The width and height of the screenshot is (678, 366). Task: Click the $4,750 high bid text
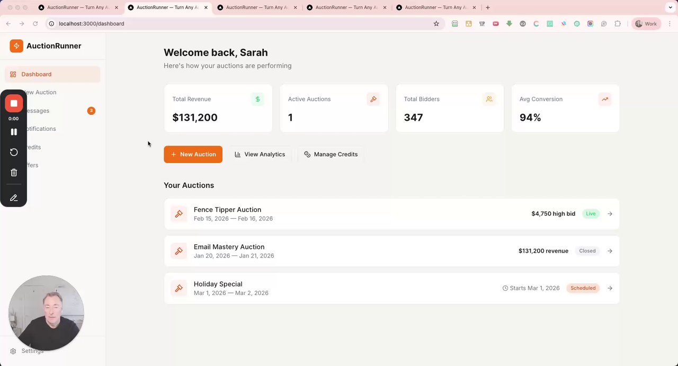(553, 214)
